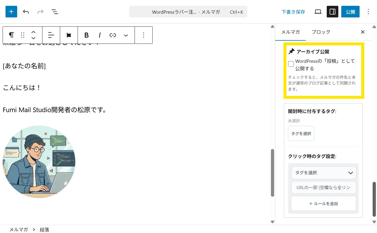377x233 pixels.
Task: Click the 公開 publish button
Action: pos(350,12)
